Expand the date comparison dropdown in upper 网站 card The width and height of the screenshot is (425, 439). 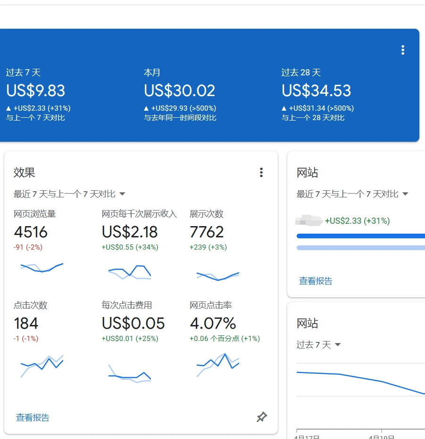pos(405,194)
